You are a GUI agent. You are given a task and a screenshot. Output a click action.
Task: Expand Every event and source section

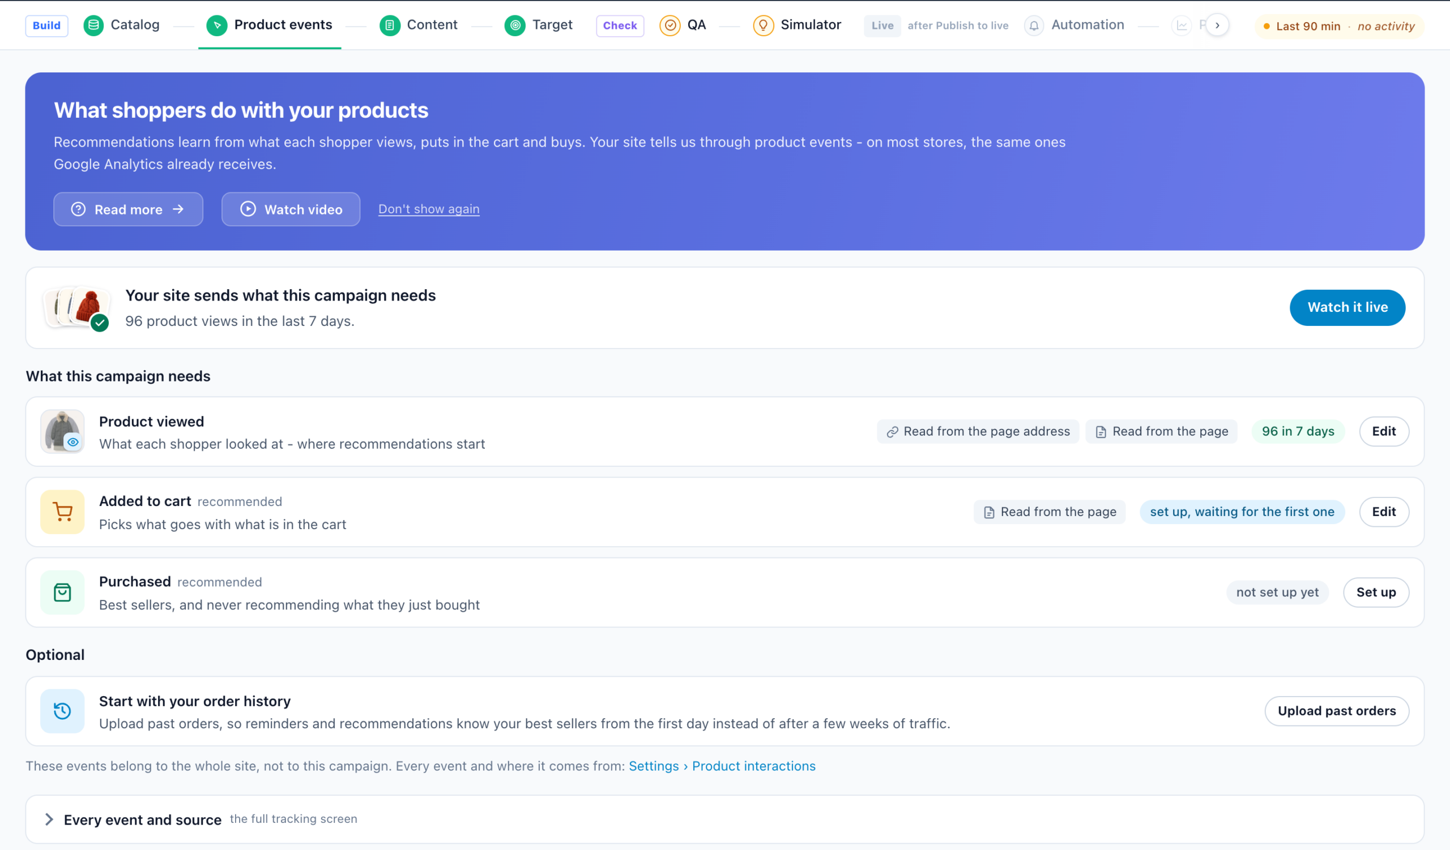pyautogui.click(x=724, y=819)
